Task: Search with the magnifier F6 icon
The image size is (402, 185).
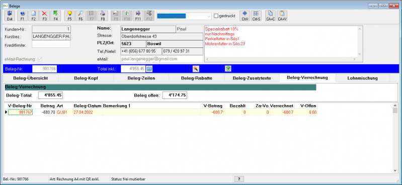Action: 81,16
